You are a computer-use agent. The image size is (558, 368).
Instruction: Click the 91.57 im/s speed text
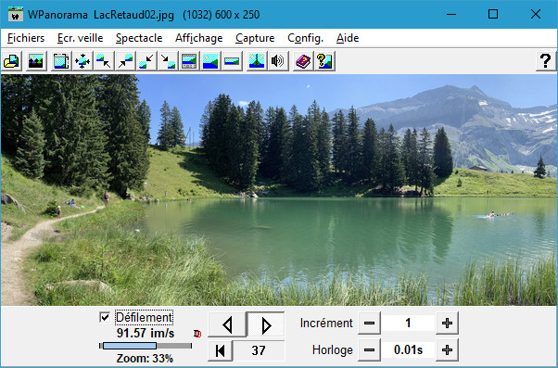tap(146, 333)
